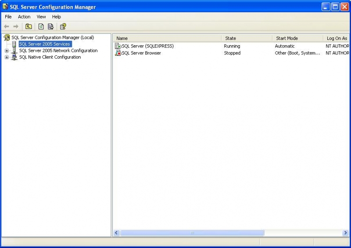Click the Forward arrow in the toolbar
Screen dimensions: 351x248
16,26
